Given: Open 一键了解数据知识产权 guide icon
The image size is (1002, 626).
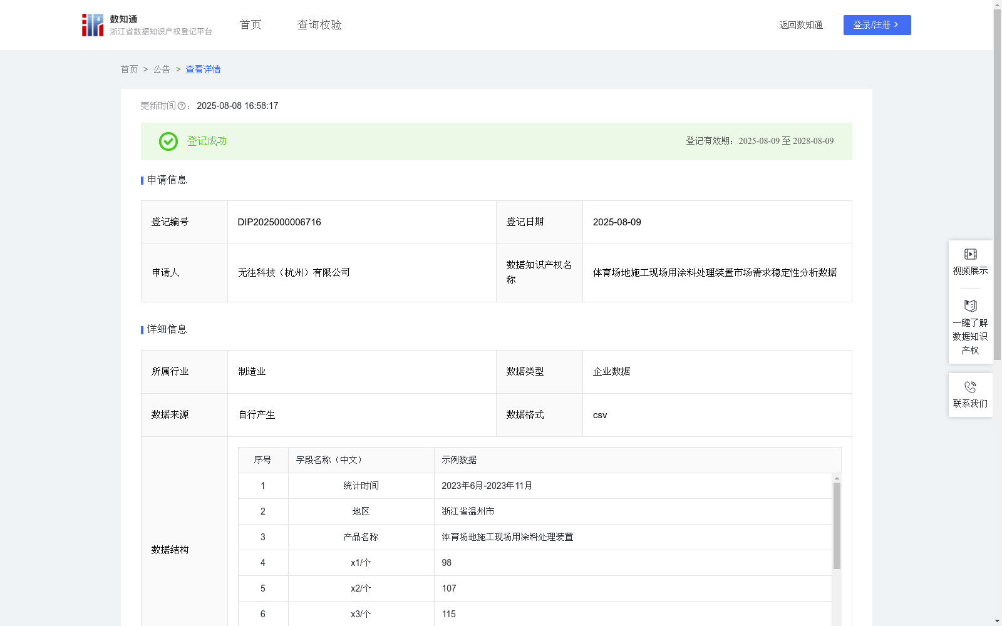Looking at the screenshot, I should pos(970,305).
